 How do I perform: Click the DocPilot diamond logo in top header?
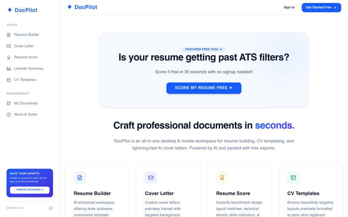tap(70, 7)
